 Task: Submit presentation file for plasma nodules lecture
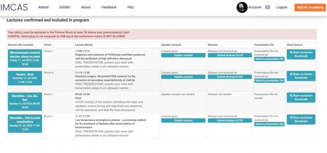coord(269,124)
